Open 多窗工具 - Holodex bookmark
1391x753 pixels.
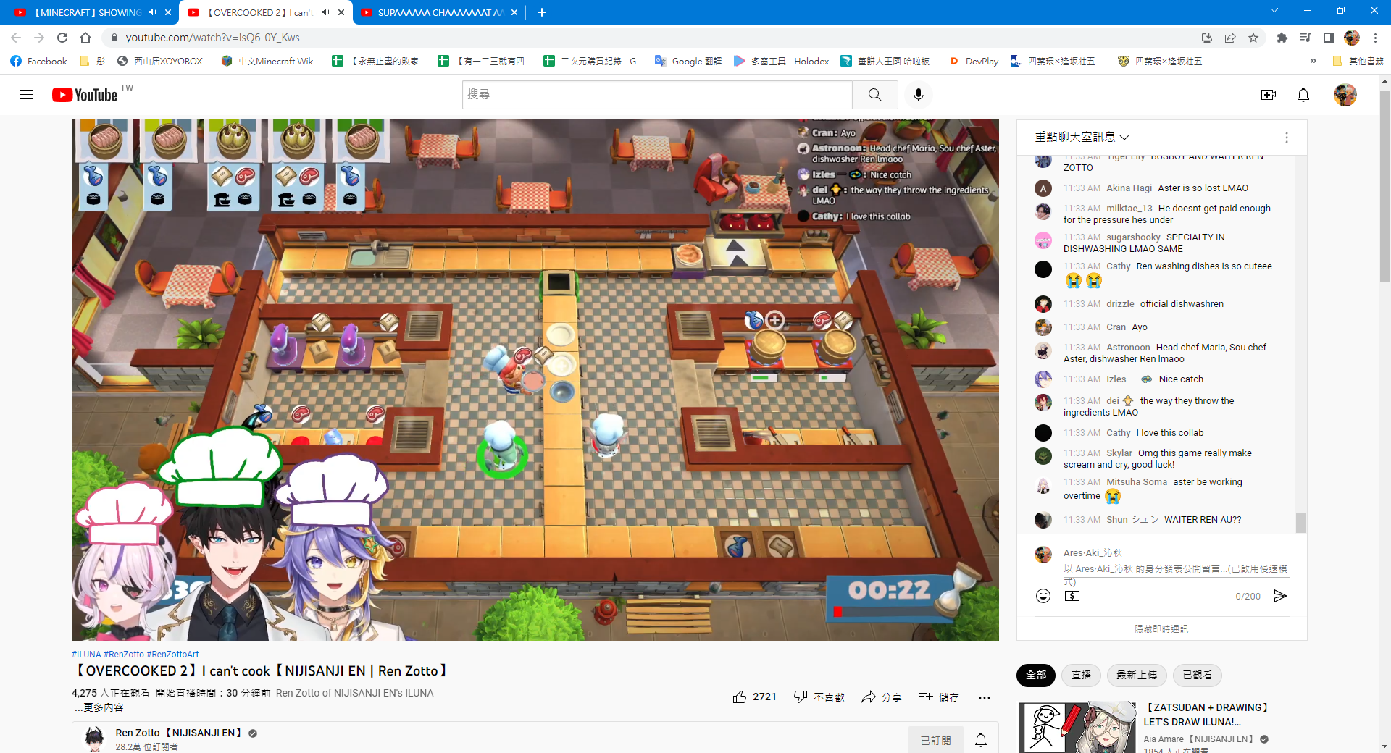pyautogui.click(x=781, y=62)
